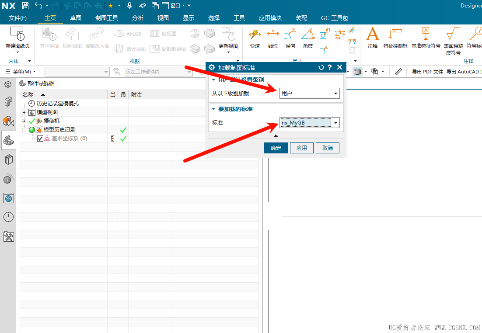
Task: Click the New Sheet (新建图纸页) icon
Action: click(17, 34)
